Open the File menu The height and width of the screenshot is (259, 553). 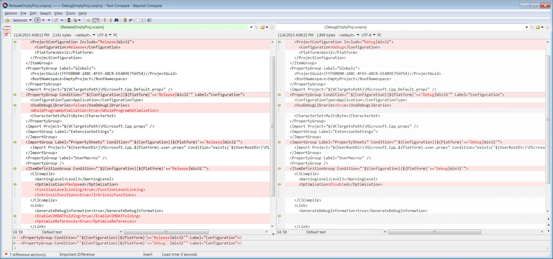coord(23,13)
